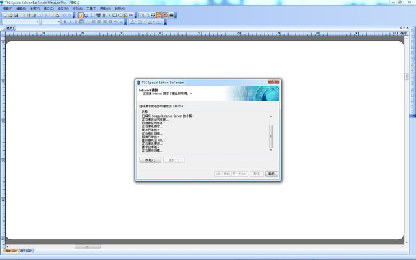Viewport: 416px width, 260px height.
Task: Open the 排列(A) menu
Action: tap(77, 8)
